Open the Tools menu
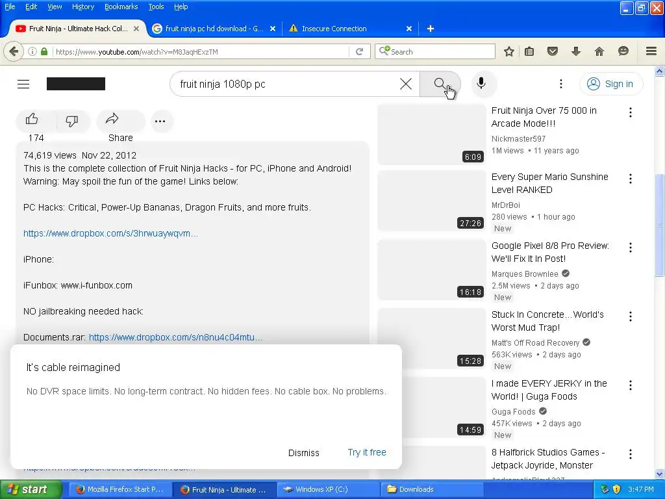 [156, 6]
